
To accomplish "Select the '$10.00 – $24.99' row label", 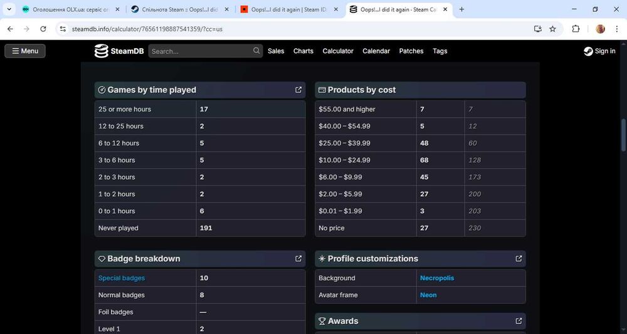I will [x=344, y=160].
